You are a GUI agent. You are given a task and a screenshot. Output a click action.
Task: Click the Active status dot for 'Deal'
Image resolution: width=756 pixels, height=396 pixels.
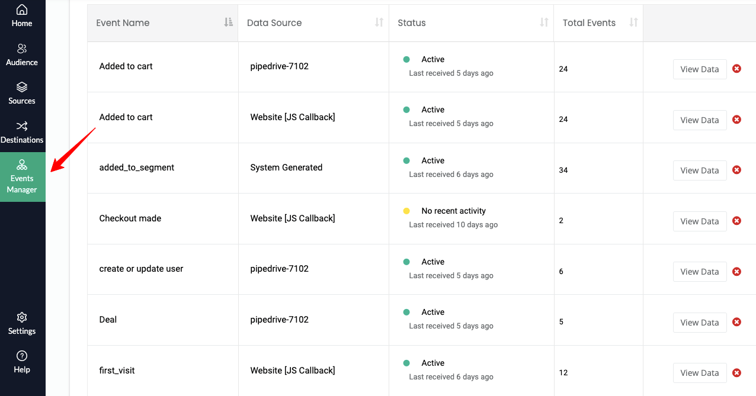(x=406, y=312)
